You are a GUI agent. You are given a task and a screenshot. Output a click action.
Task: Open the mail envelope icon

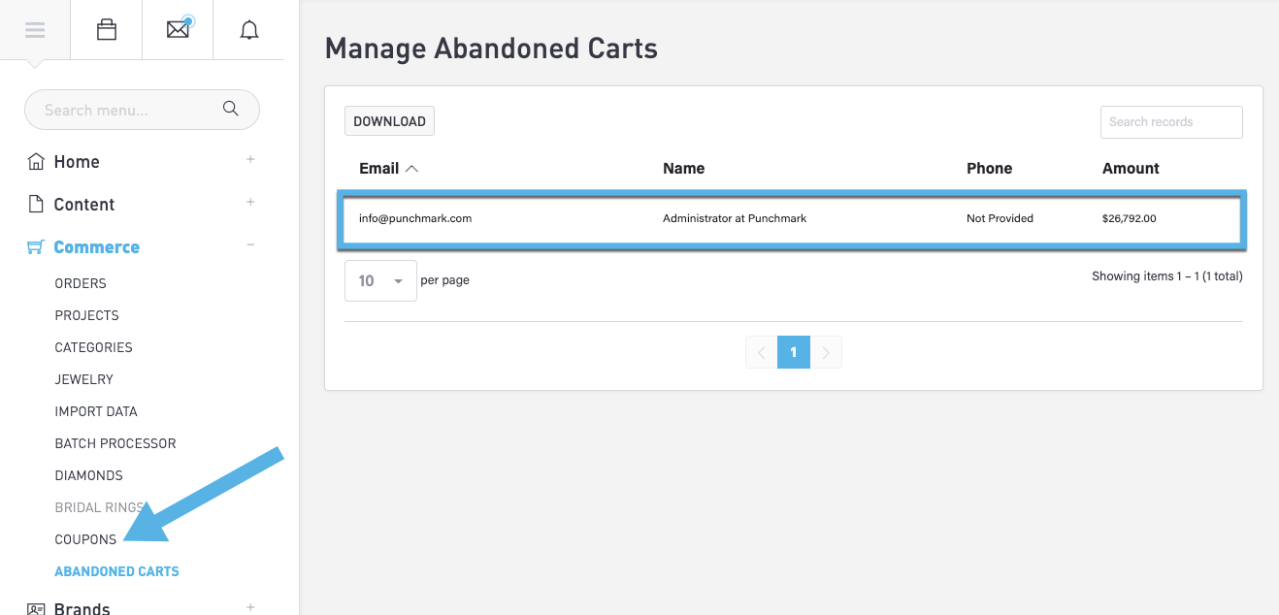click(x=178, y=30)
